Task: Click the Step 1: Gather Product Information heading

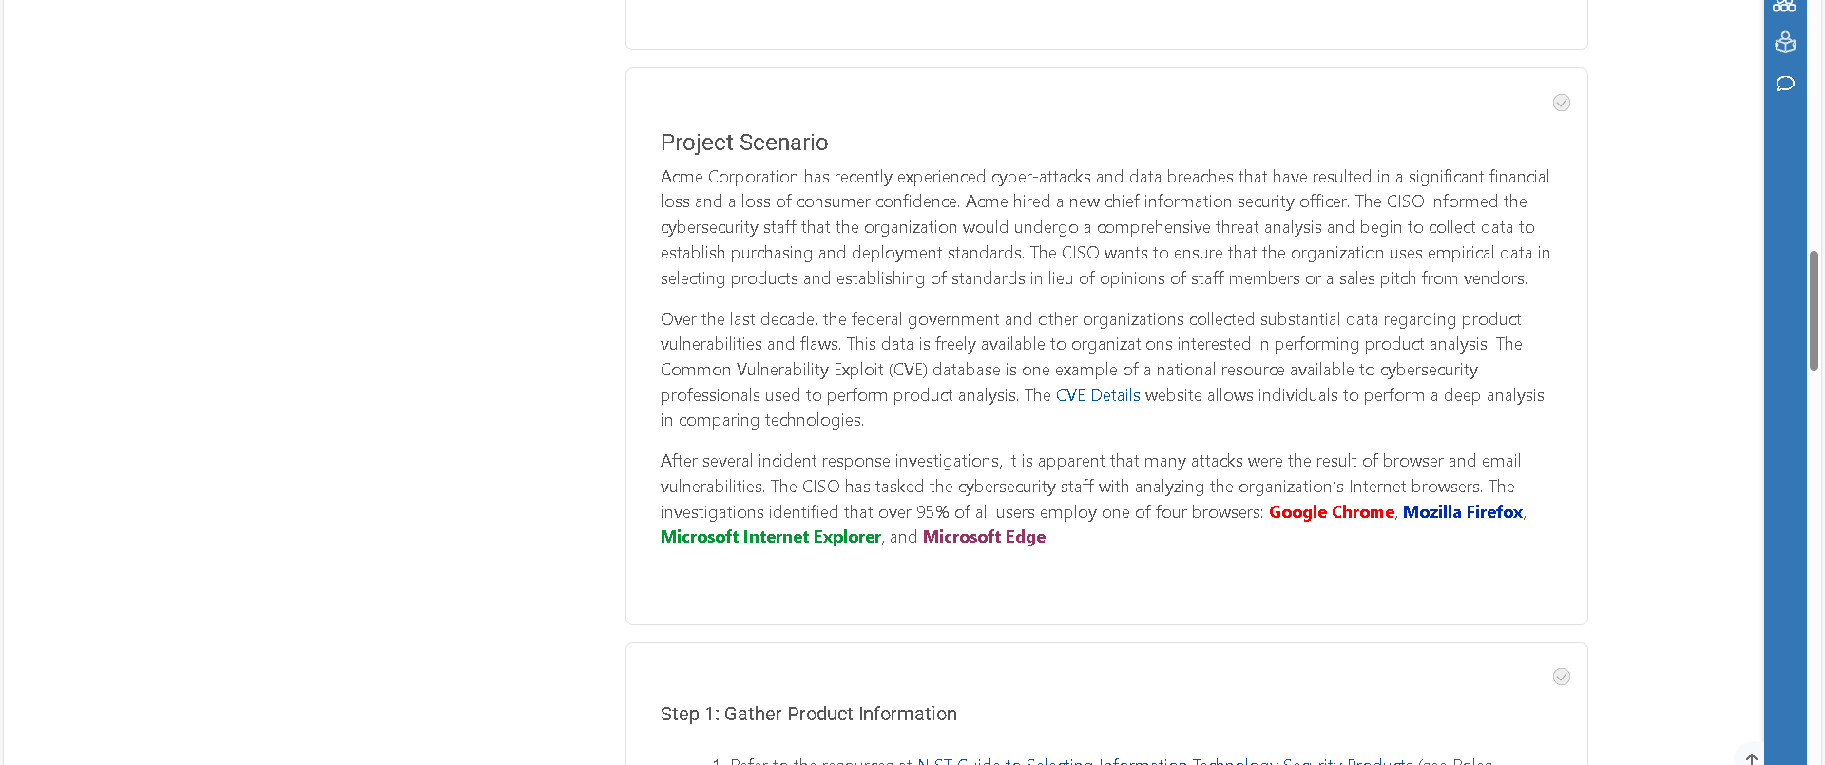Action: click(x=809, y=714)
